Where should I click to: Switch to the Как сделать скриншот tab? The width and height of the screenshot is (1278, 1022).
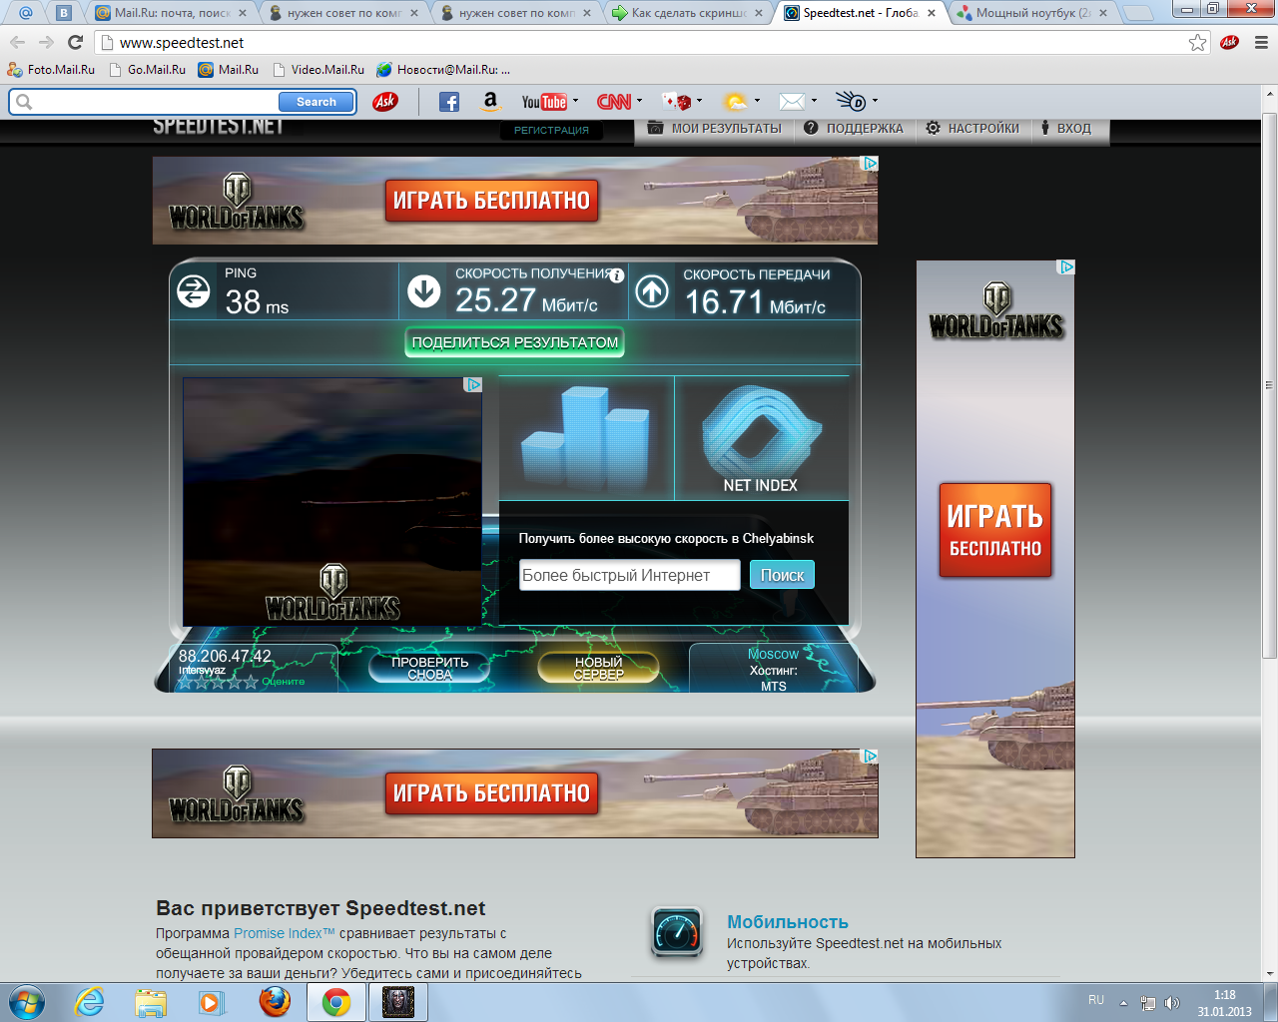pyautogui.click(x=689, y=13)
